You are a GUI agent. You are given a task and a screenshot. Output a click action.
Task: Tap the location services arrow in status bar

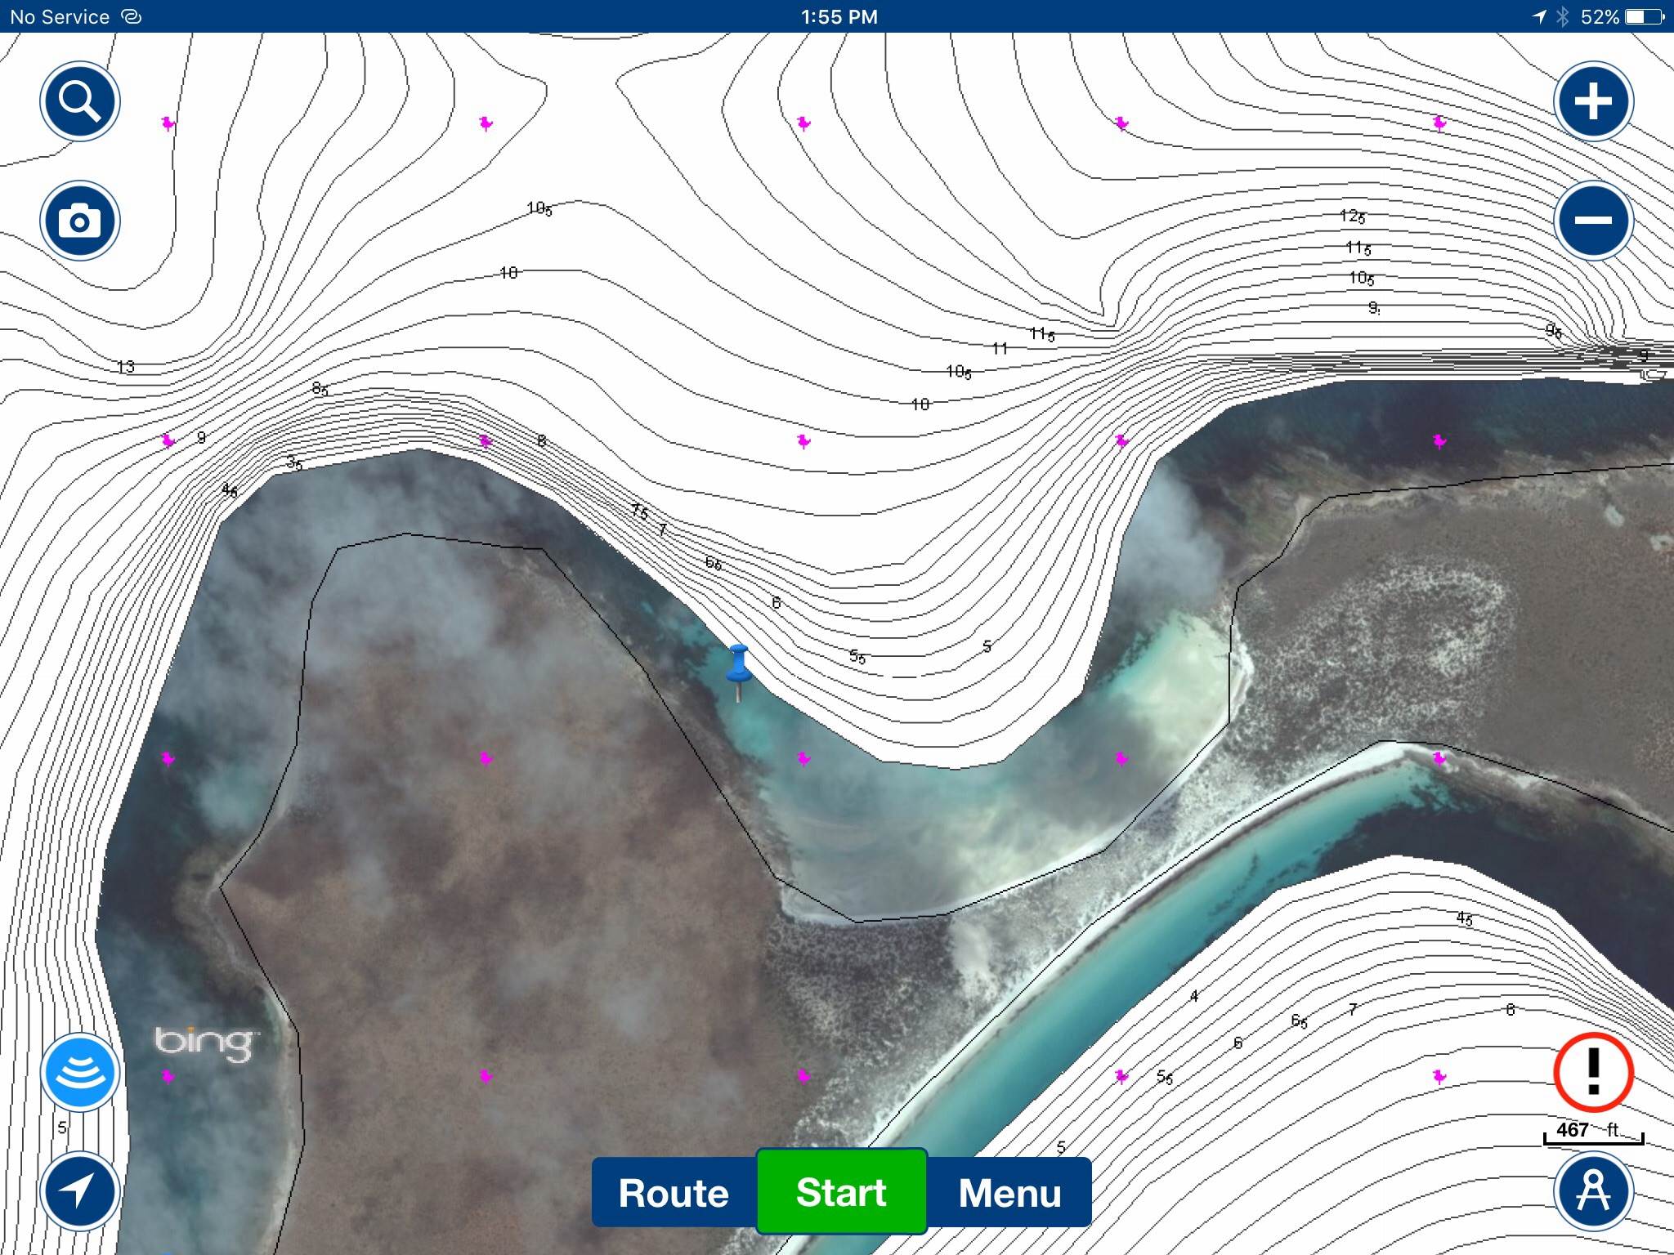coord(1539,16)
